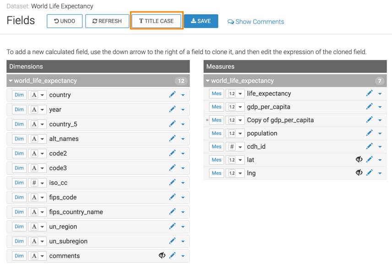Viewport: 392px width, 270px height.
Task: Open the down arrow menu for fips_code
Action: [x=183, y=198]
